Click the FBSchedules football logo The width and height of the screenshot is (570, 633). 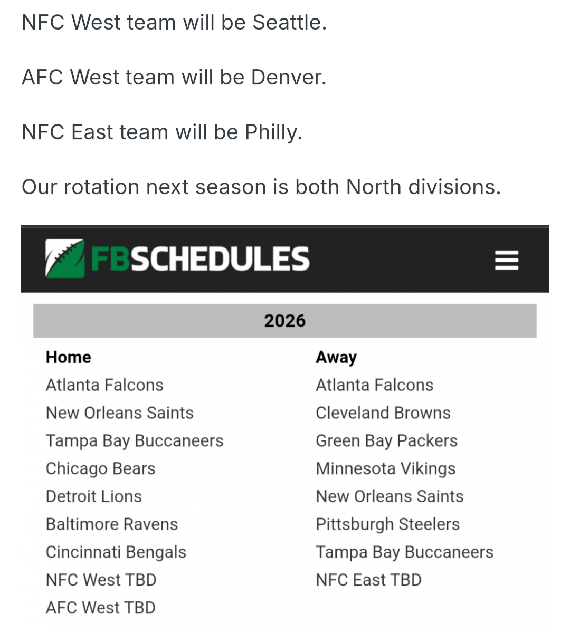[x=64, y=258]
